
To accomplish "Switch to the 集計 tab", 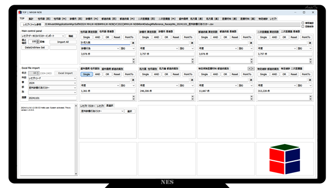I will tap(31, 19).
